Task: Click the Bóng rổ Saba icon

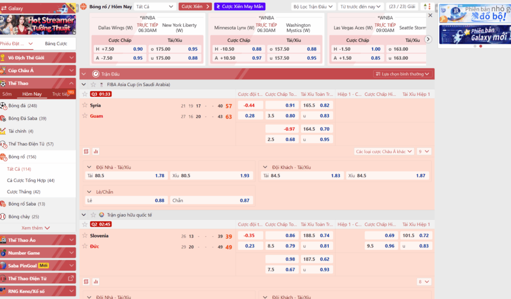Action: tap(3, 204)
